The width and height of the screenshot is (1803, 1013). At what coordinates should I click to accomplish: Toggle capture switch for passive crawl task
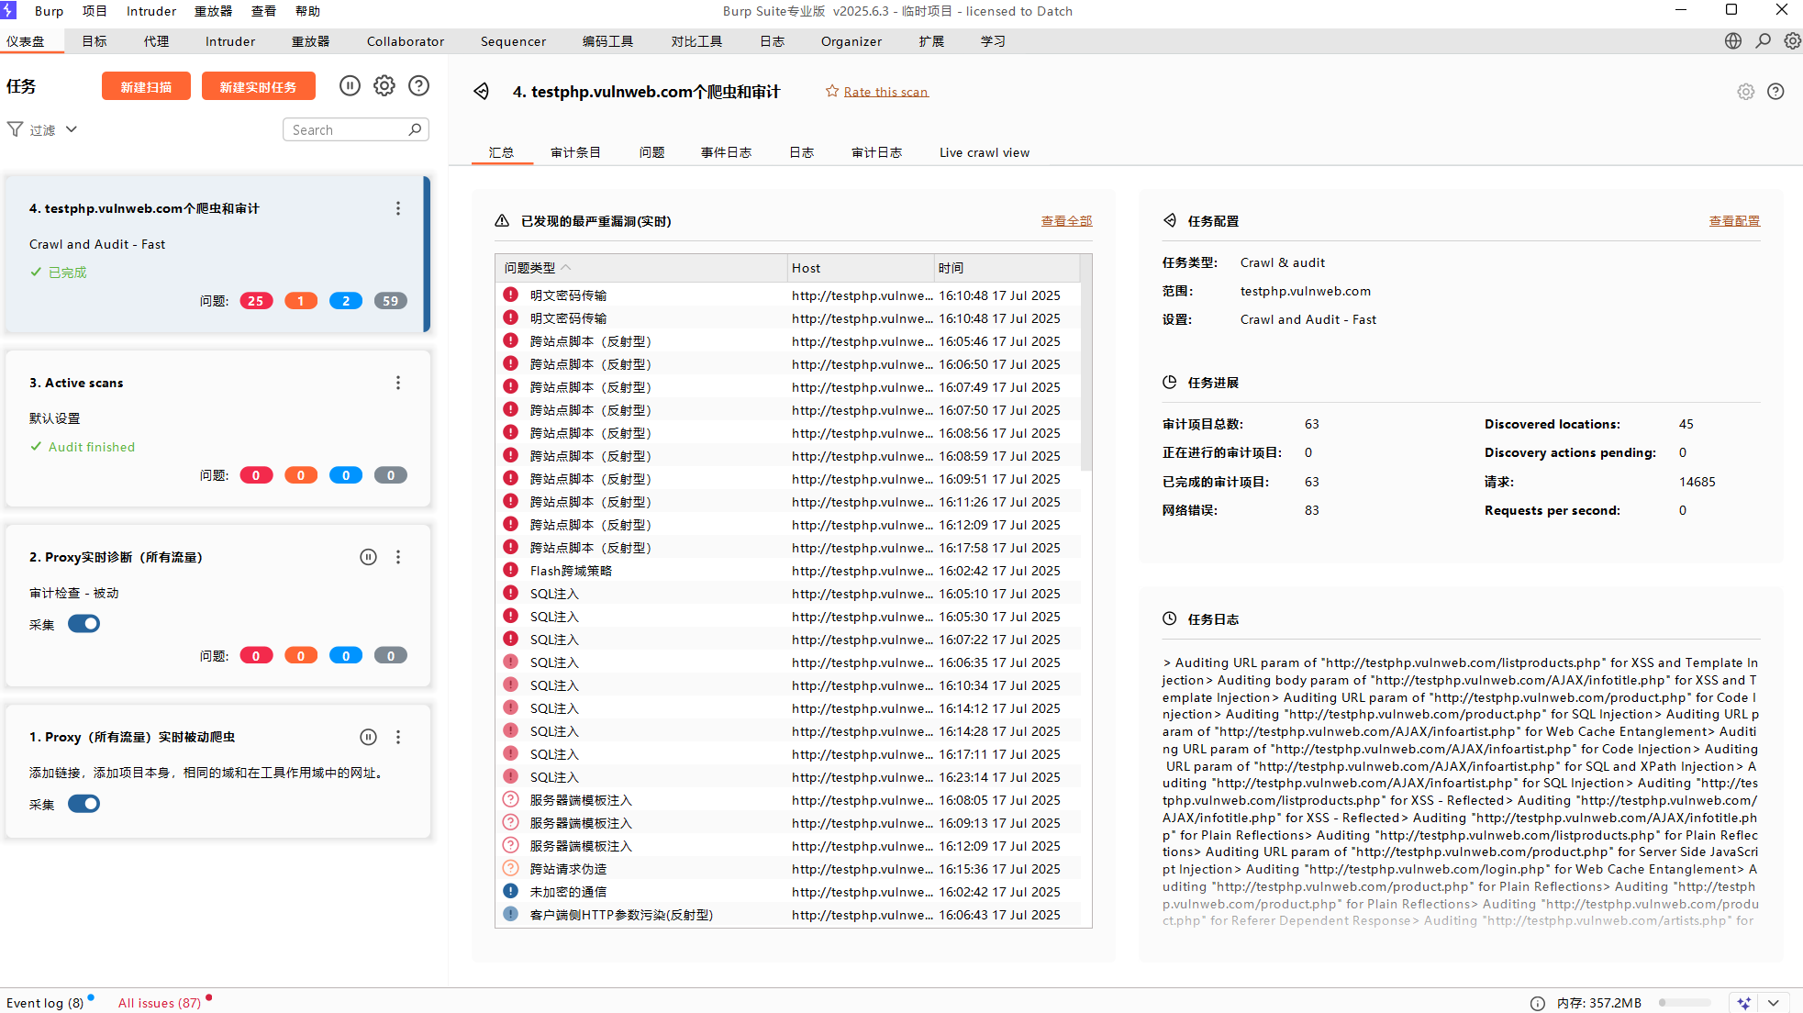point(83,804)
